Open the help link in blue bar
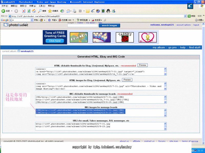 (x=183, y=47)
